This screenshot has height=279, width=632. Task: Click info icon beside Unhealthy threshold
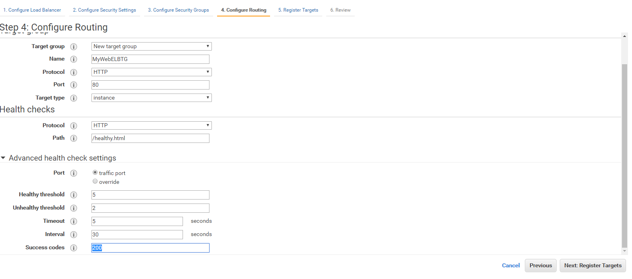73,208
